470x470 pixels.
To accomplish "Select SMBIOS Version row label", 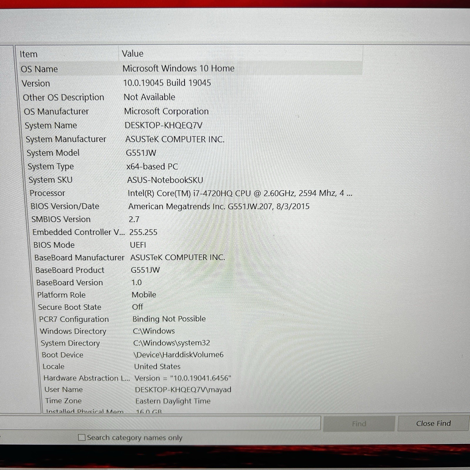I will click(61, 219).
